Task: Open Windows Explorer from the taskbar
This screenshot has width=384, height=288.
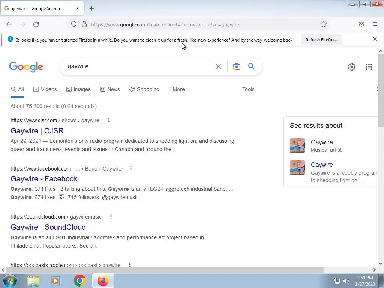Action: point(33,280)
